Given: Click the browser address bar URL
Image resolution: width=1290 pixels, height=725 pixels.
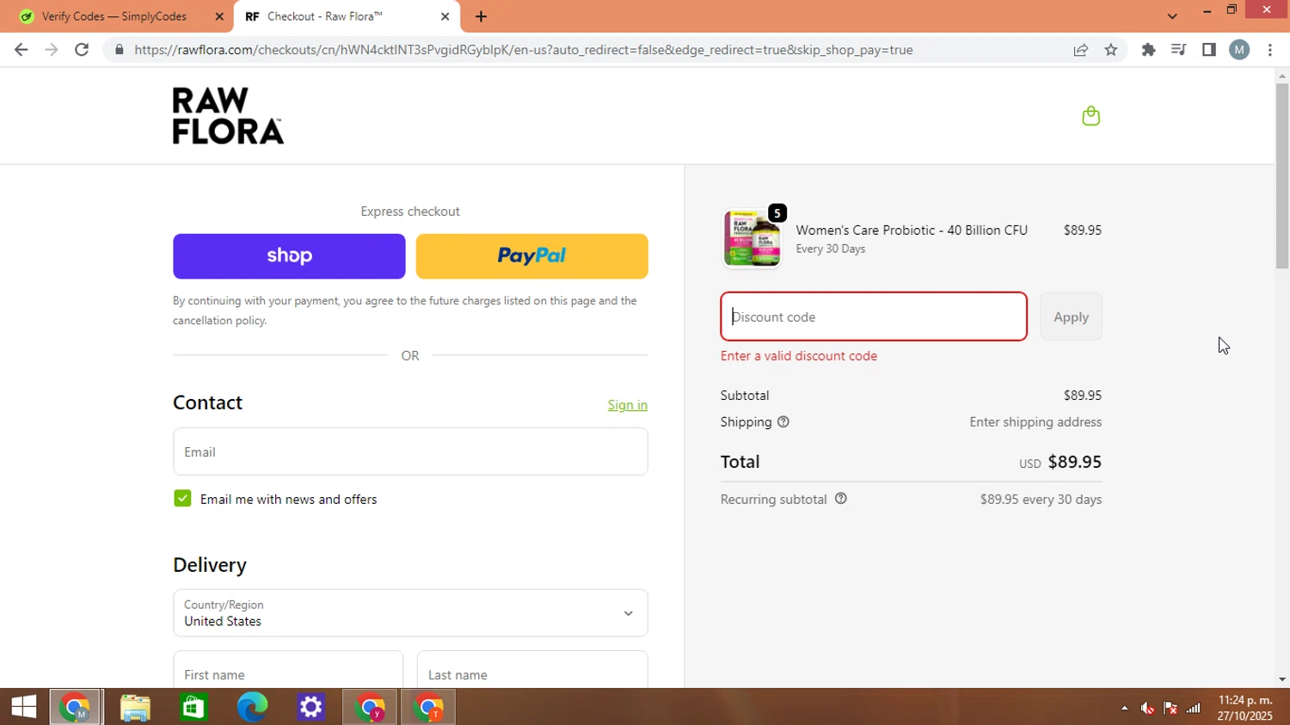Looking at the screenshot, I should [x=524, y=50].
